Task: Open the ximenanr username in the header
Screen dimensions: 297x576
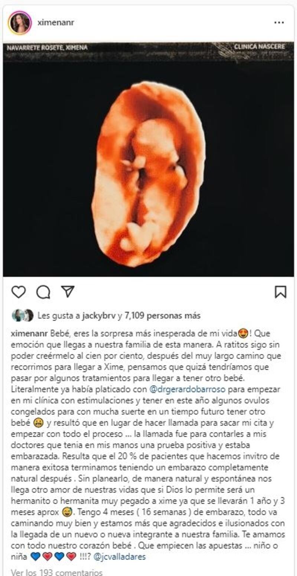Action: point(56,23)
